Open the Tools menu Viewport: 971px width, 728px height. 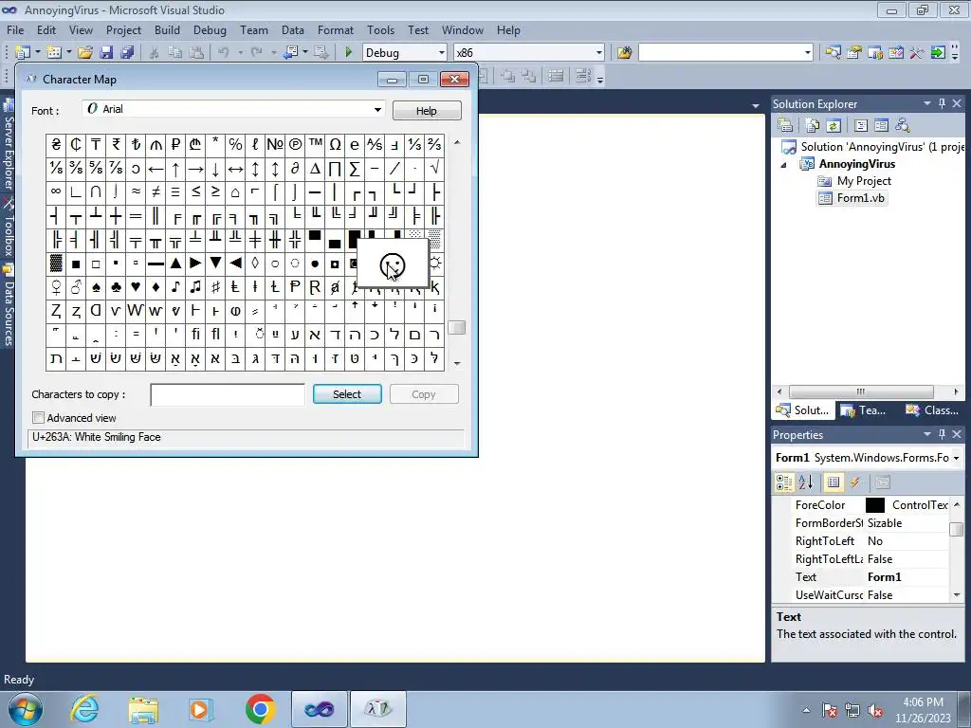point(380,29)
